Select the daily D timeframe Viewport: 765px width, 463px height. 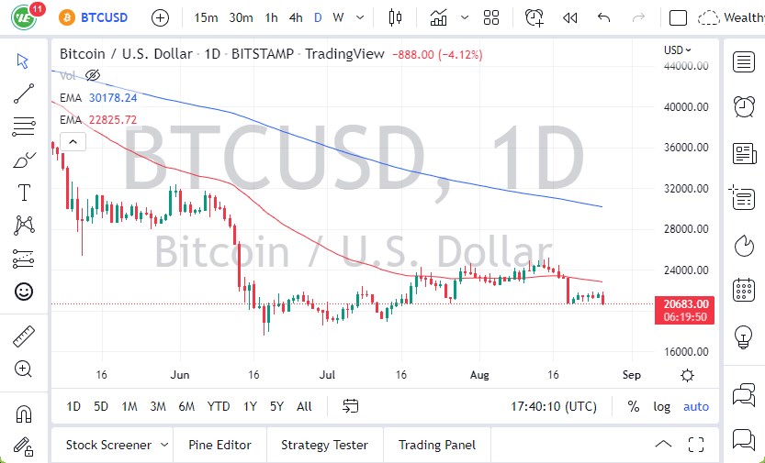tap(318, 18)
